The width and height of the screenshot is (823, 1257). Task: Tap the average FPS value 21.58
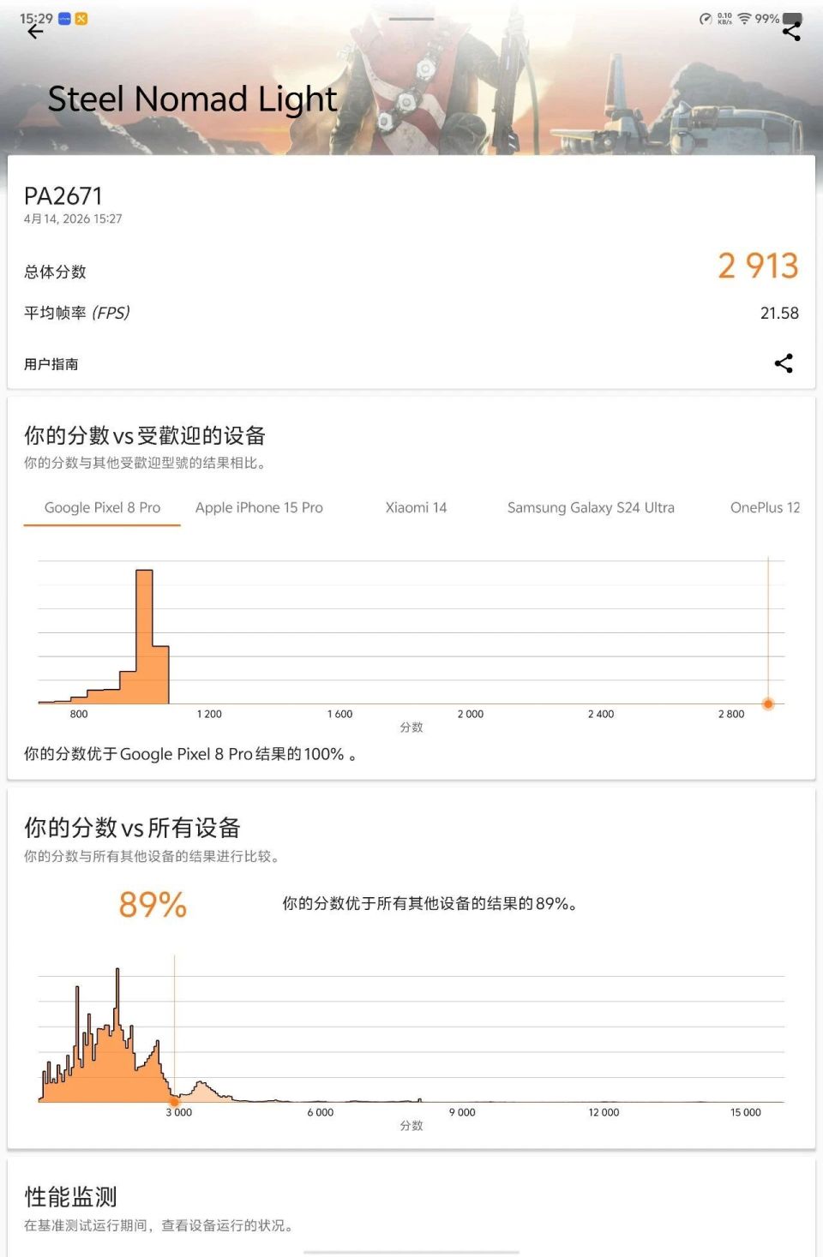[779, 314]
